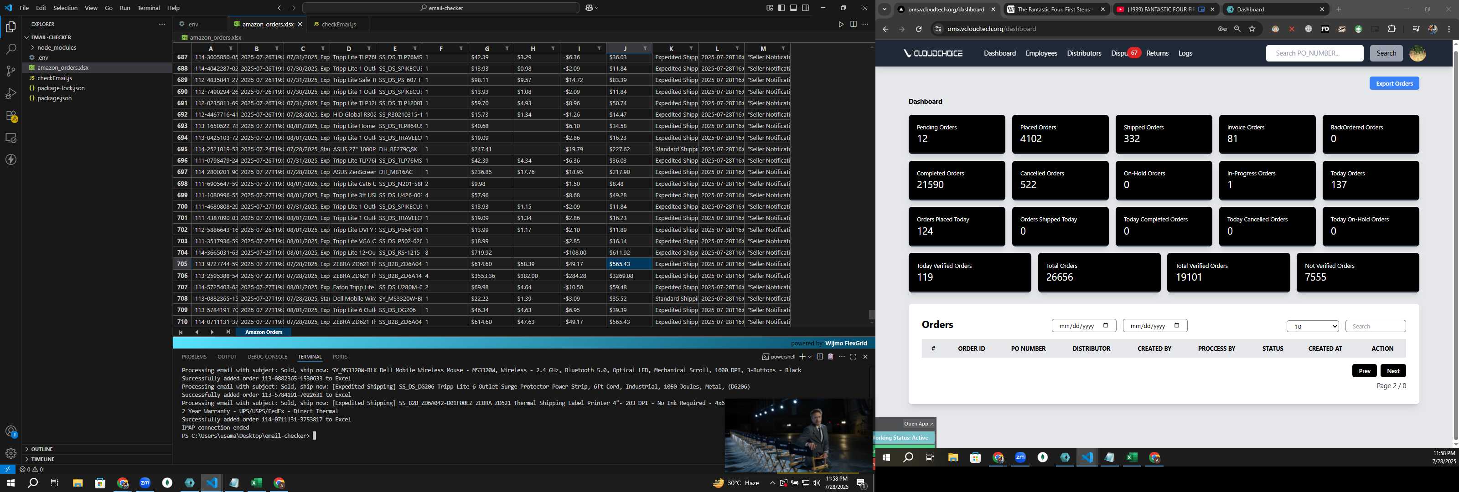Open the Returns link in dashboard navbar
Viewport: 1459px width, 492px height.
tap(1157, 53)
